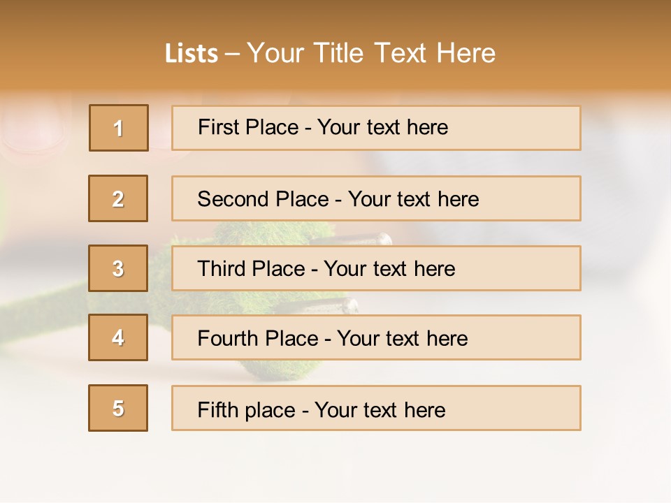Viewport: 671px width, 503px height.
Task: Select the "Second Place" text bar
Action: 376,198
